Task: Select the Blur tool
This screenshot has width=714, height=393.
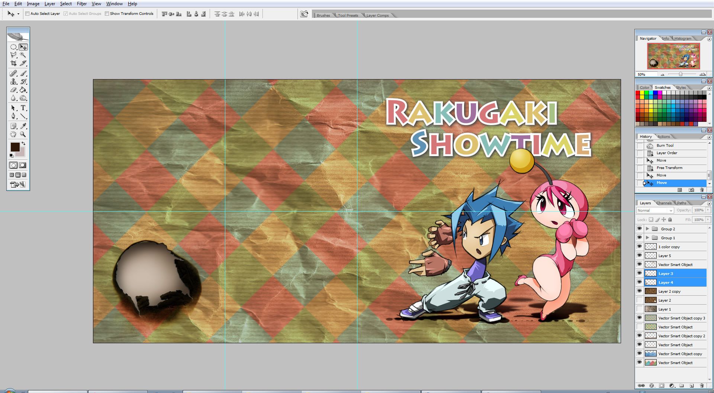Action: [x=13, y=98]
